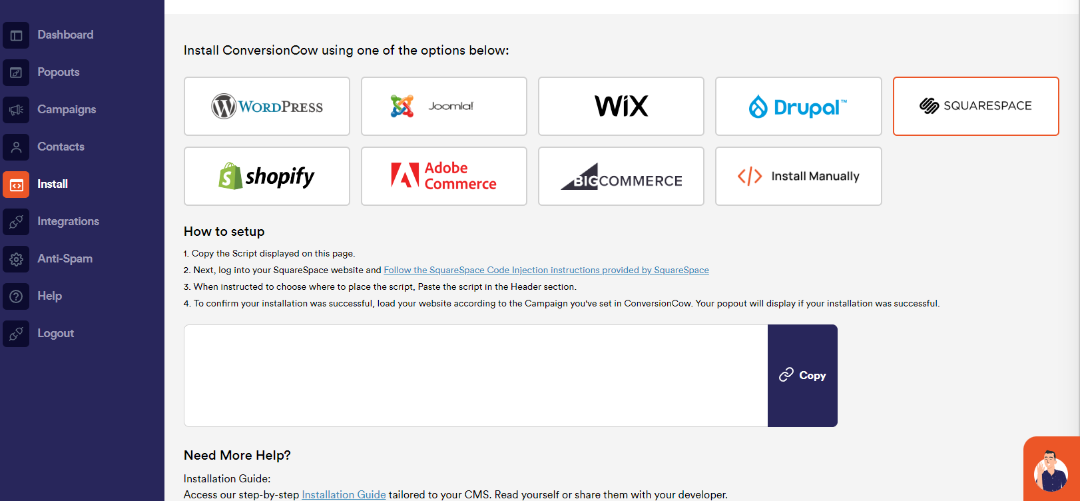Screen dimensions: 1080x501
Task: Click the Logout sidebar icon
Action: click(16, 334)
